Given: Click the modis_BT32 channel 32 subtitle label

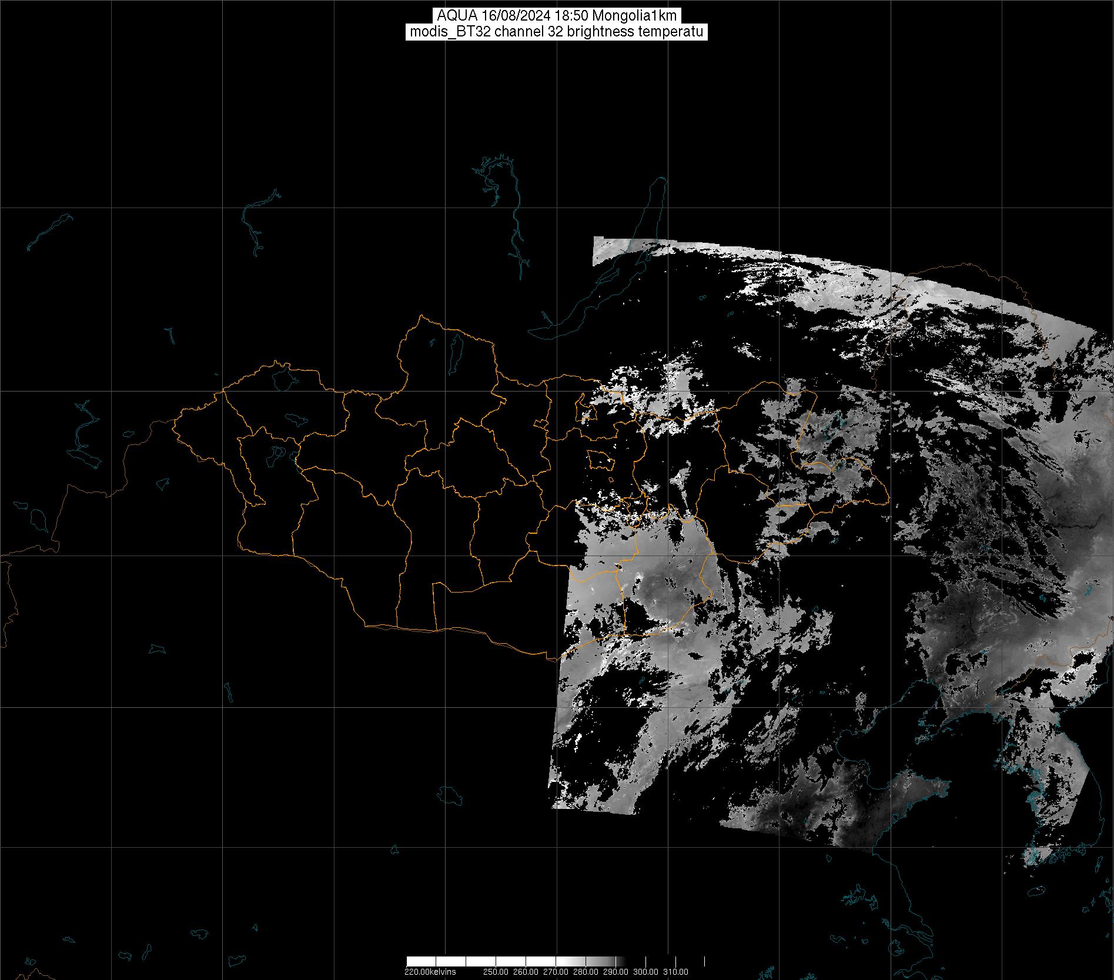Looking at the screenshot, I should [x=556, y=32].
